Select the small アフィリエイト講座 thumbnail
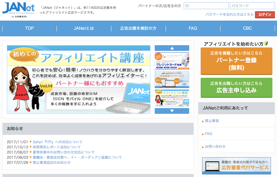This screenshot has width=277, height=177. coord(172,98)
